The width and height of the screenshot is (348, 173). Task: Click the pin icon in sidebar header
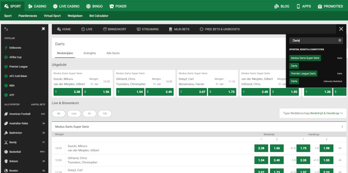43,29
